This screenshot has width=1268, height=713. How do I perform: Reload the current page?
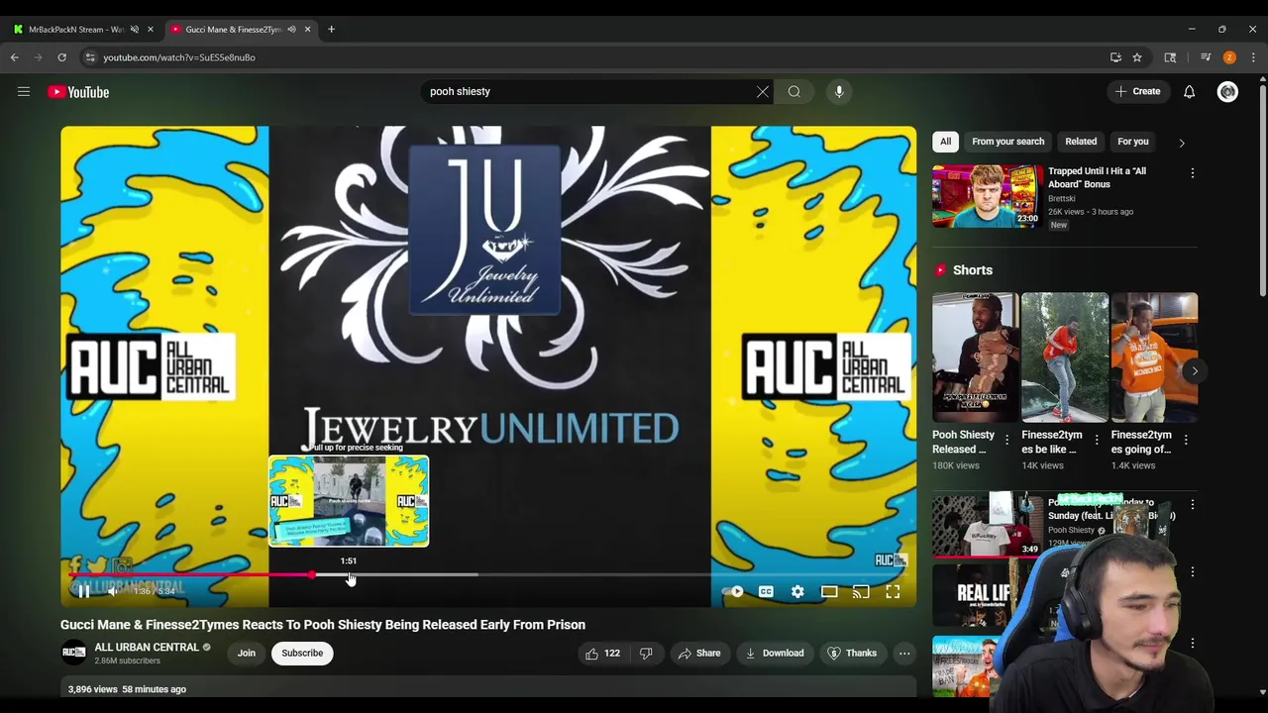point(61,57)
